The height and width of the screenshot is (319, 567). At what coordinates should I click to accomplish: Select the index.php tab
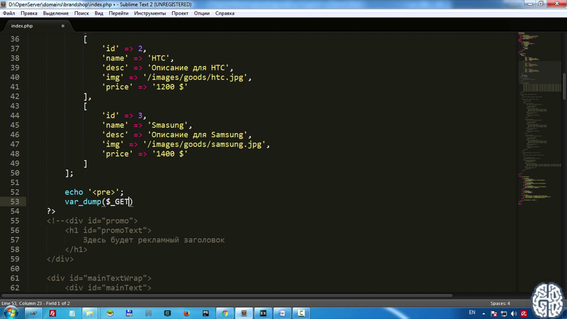pyautogui.click(x=22, y=26)
